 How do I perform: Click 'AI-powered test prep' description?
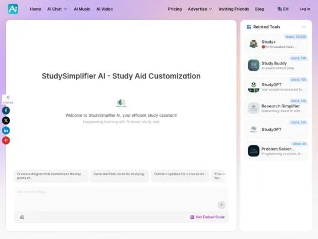click(x=279, y=68)
